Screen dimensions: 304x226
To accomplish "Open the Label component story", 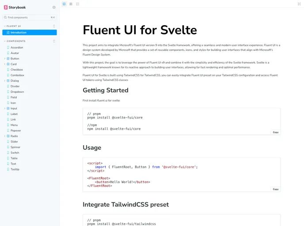I will coord(14,114).
